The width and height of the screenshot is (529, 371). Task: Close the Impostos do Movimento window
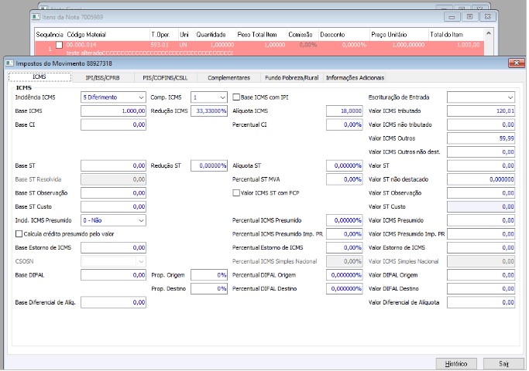[516, 63]
